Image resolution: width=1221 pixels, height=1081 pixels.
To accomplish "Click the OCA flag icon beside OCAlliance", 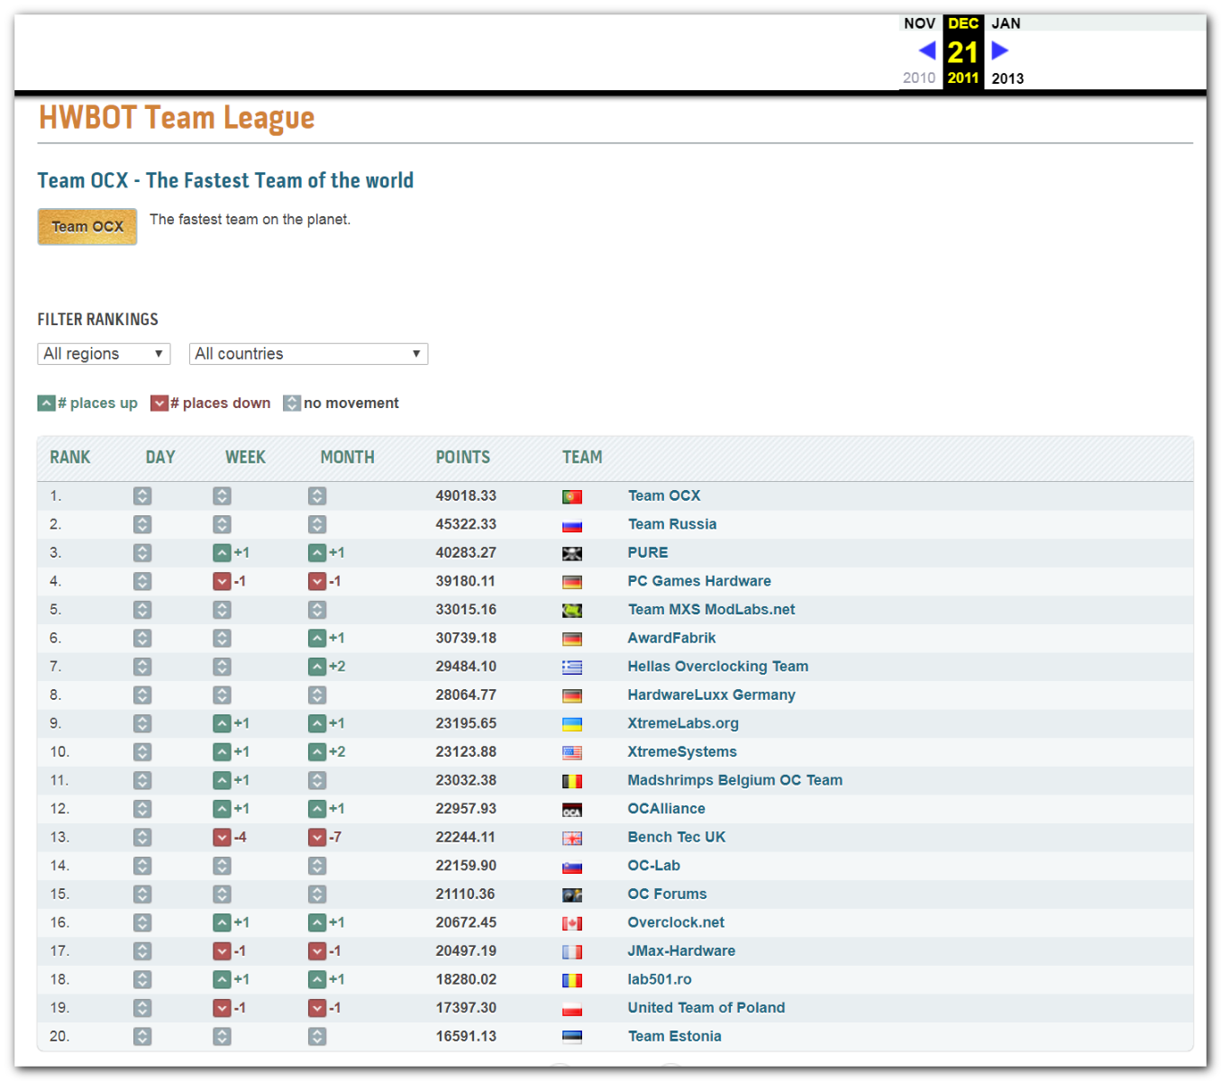I will (572, 810).
